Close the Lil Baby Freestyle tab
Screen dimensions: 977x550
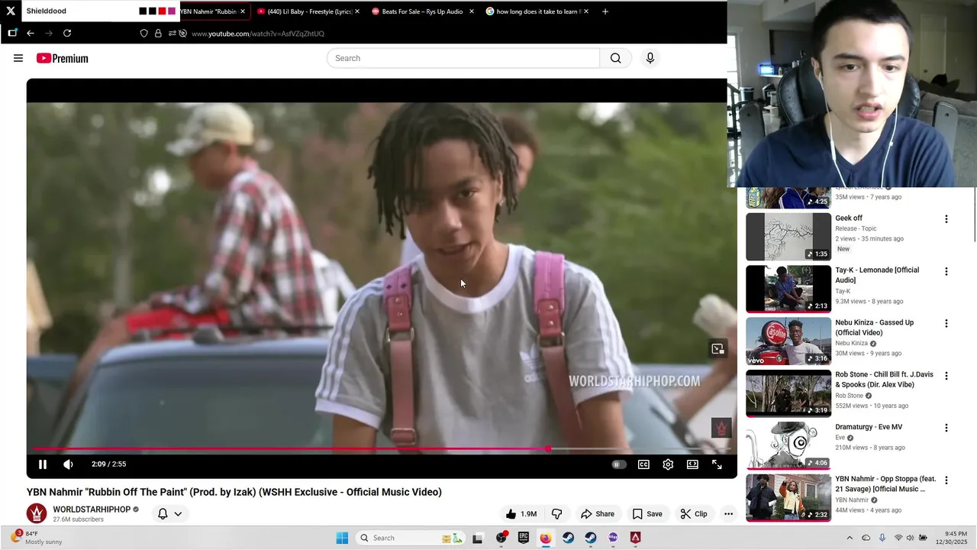point(357,11)
